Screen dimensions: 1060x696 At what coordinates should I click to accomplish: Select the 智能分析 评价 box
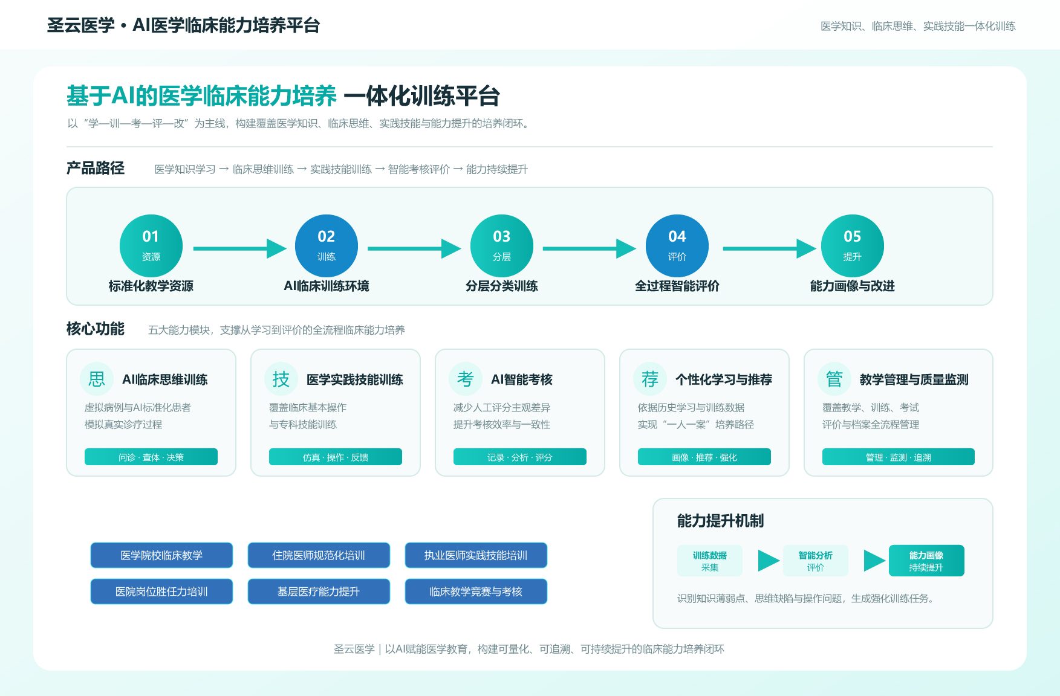coord(816,561)
